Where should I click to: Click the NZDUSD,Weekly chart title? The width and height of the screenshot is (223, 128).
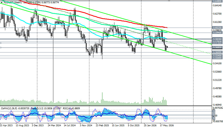[x=13, y=3]
